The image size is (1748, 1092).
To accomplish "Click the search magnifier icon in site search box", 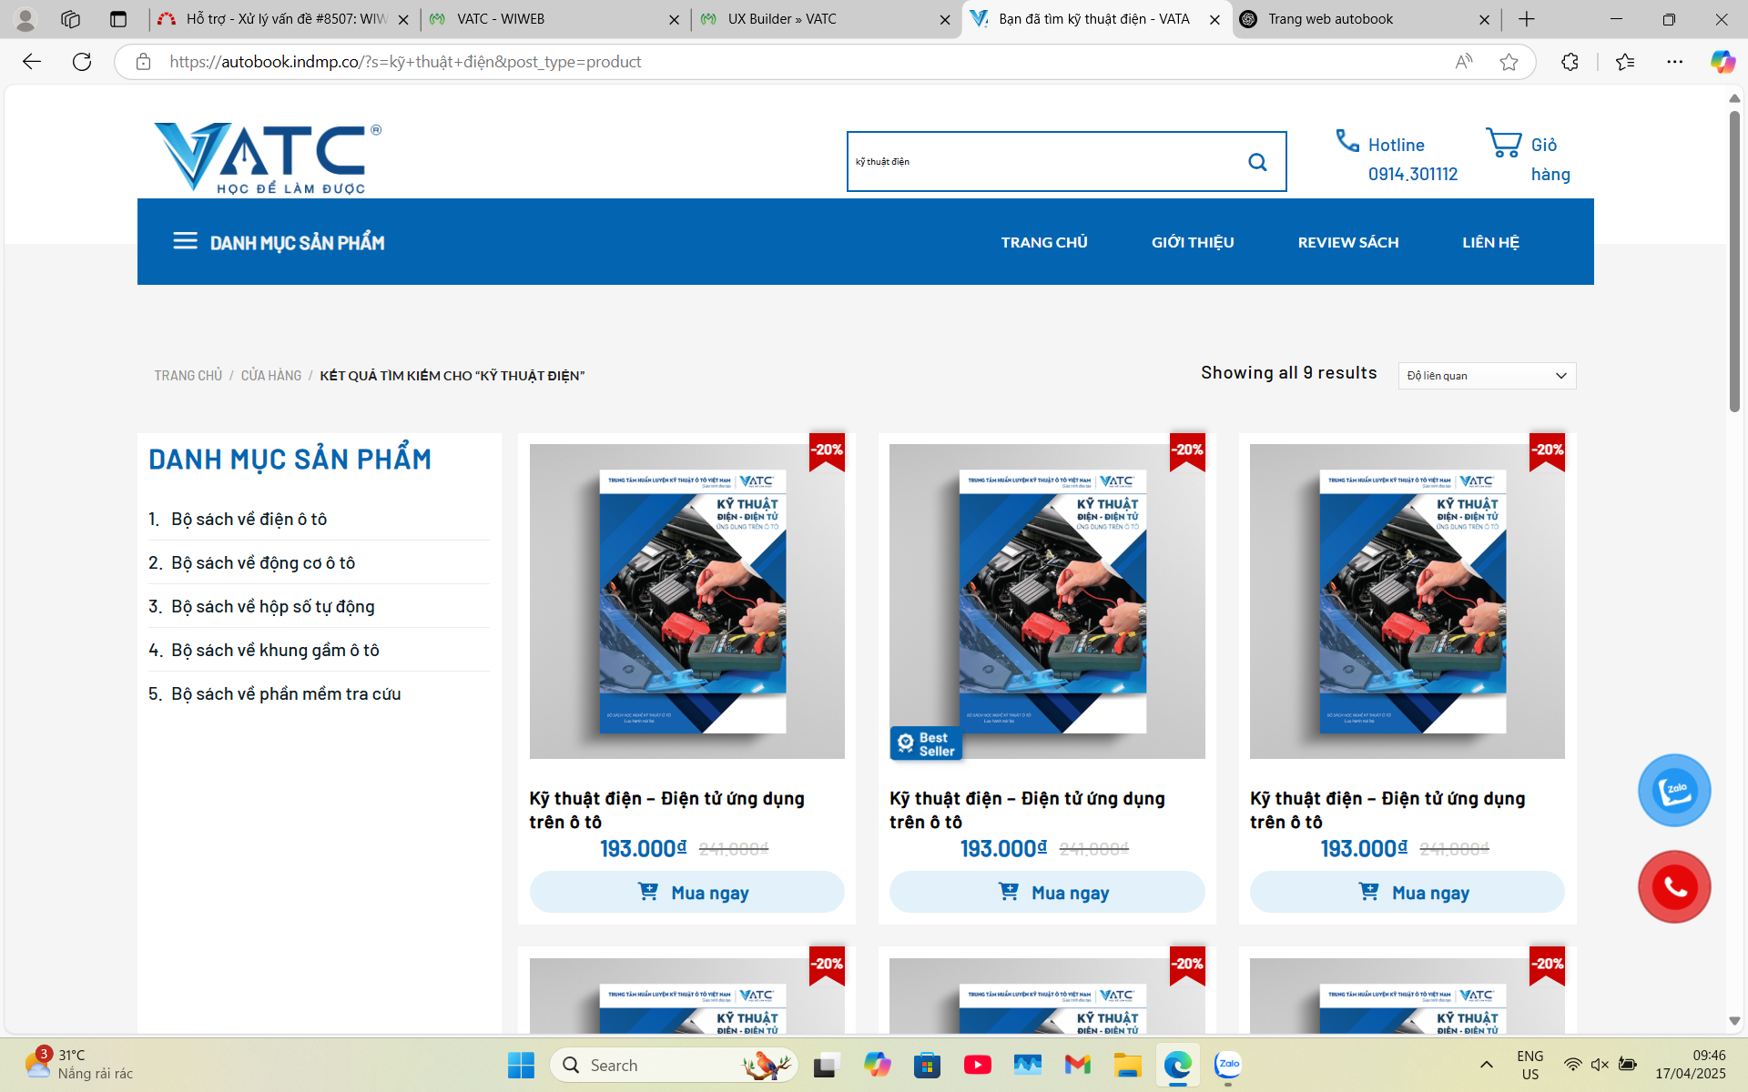I will (x=1257, y=162).
